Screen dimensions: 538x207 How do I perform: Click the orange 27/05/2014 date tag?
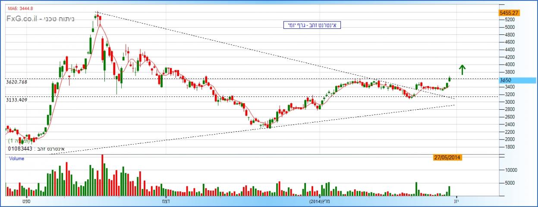[x=447, y=158]
